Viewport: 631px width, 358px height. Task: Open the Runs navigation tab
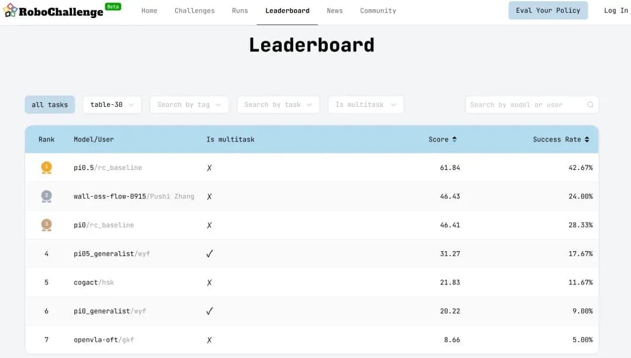240,11
